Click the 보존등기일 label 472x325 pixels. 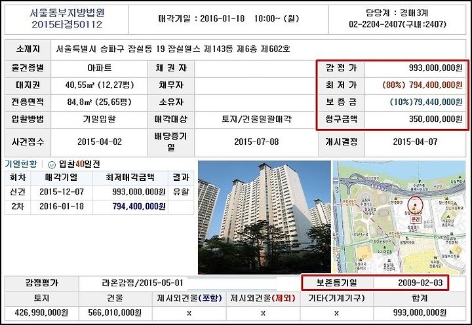tap(336, 283)
